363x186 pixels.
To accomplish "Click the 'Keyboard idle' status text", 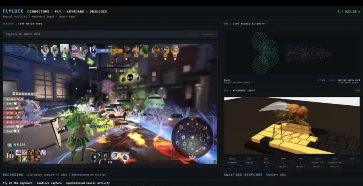I will click(x=276, y=175).
